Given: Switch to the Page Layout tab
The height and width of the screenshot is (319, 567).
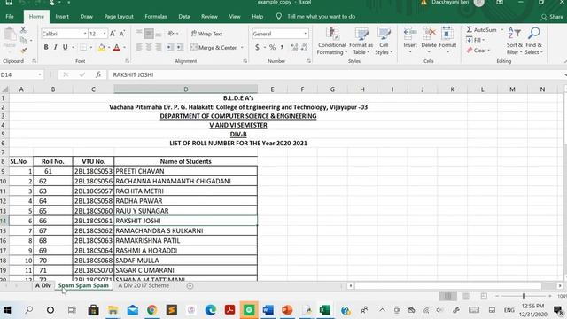Looking at the screenshot, I should tap(119, 17).
